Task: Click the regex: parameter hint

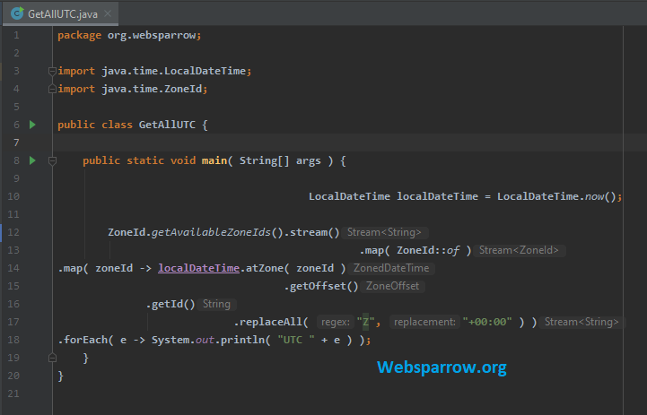Action: coord(335,322)
